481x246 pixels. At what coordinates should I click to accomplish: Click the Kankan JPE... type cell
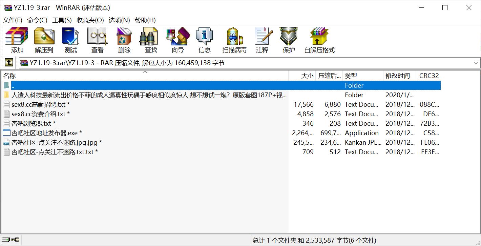tap(363, 142)
